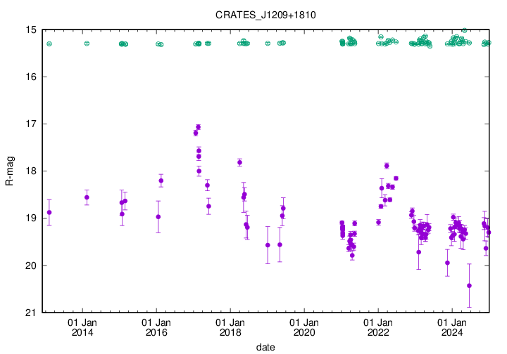Select the 01 Jan 2014 tick label
The width and height of the screenshot is (507, 354).
pos(82,327)
